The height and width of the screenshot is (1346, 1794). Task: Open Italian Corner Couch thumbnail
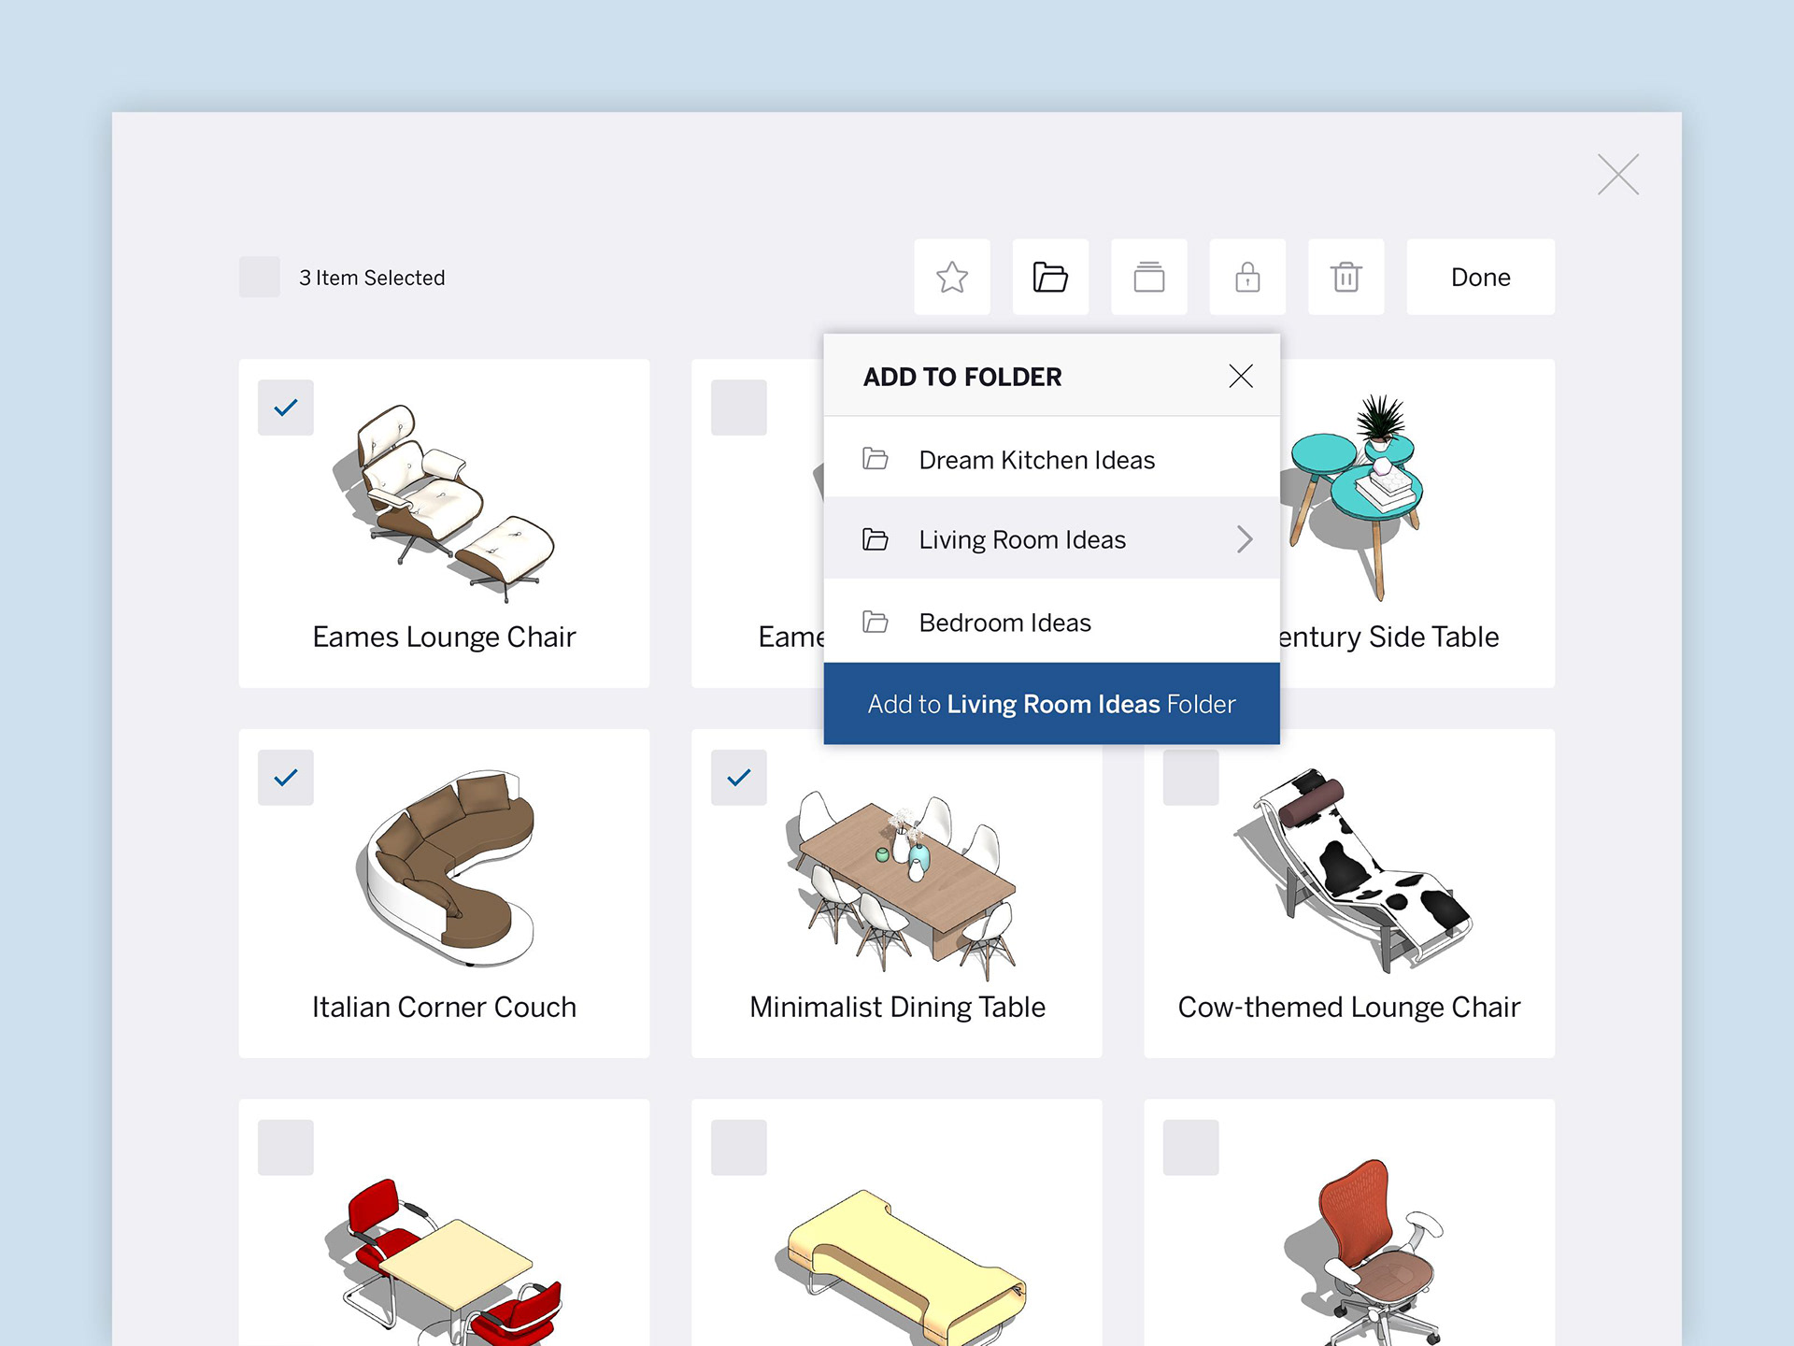click(x=447, y=868)
